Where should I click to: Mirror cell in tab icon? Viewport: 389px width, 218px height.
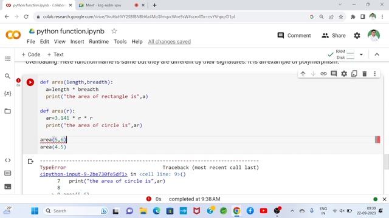pyautogui.click(x=354, y=74)
